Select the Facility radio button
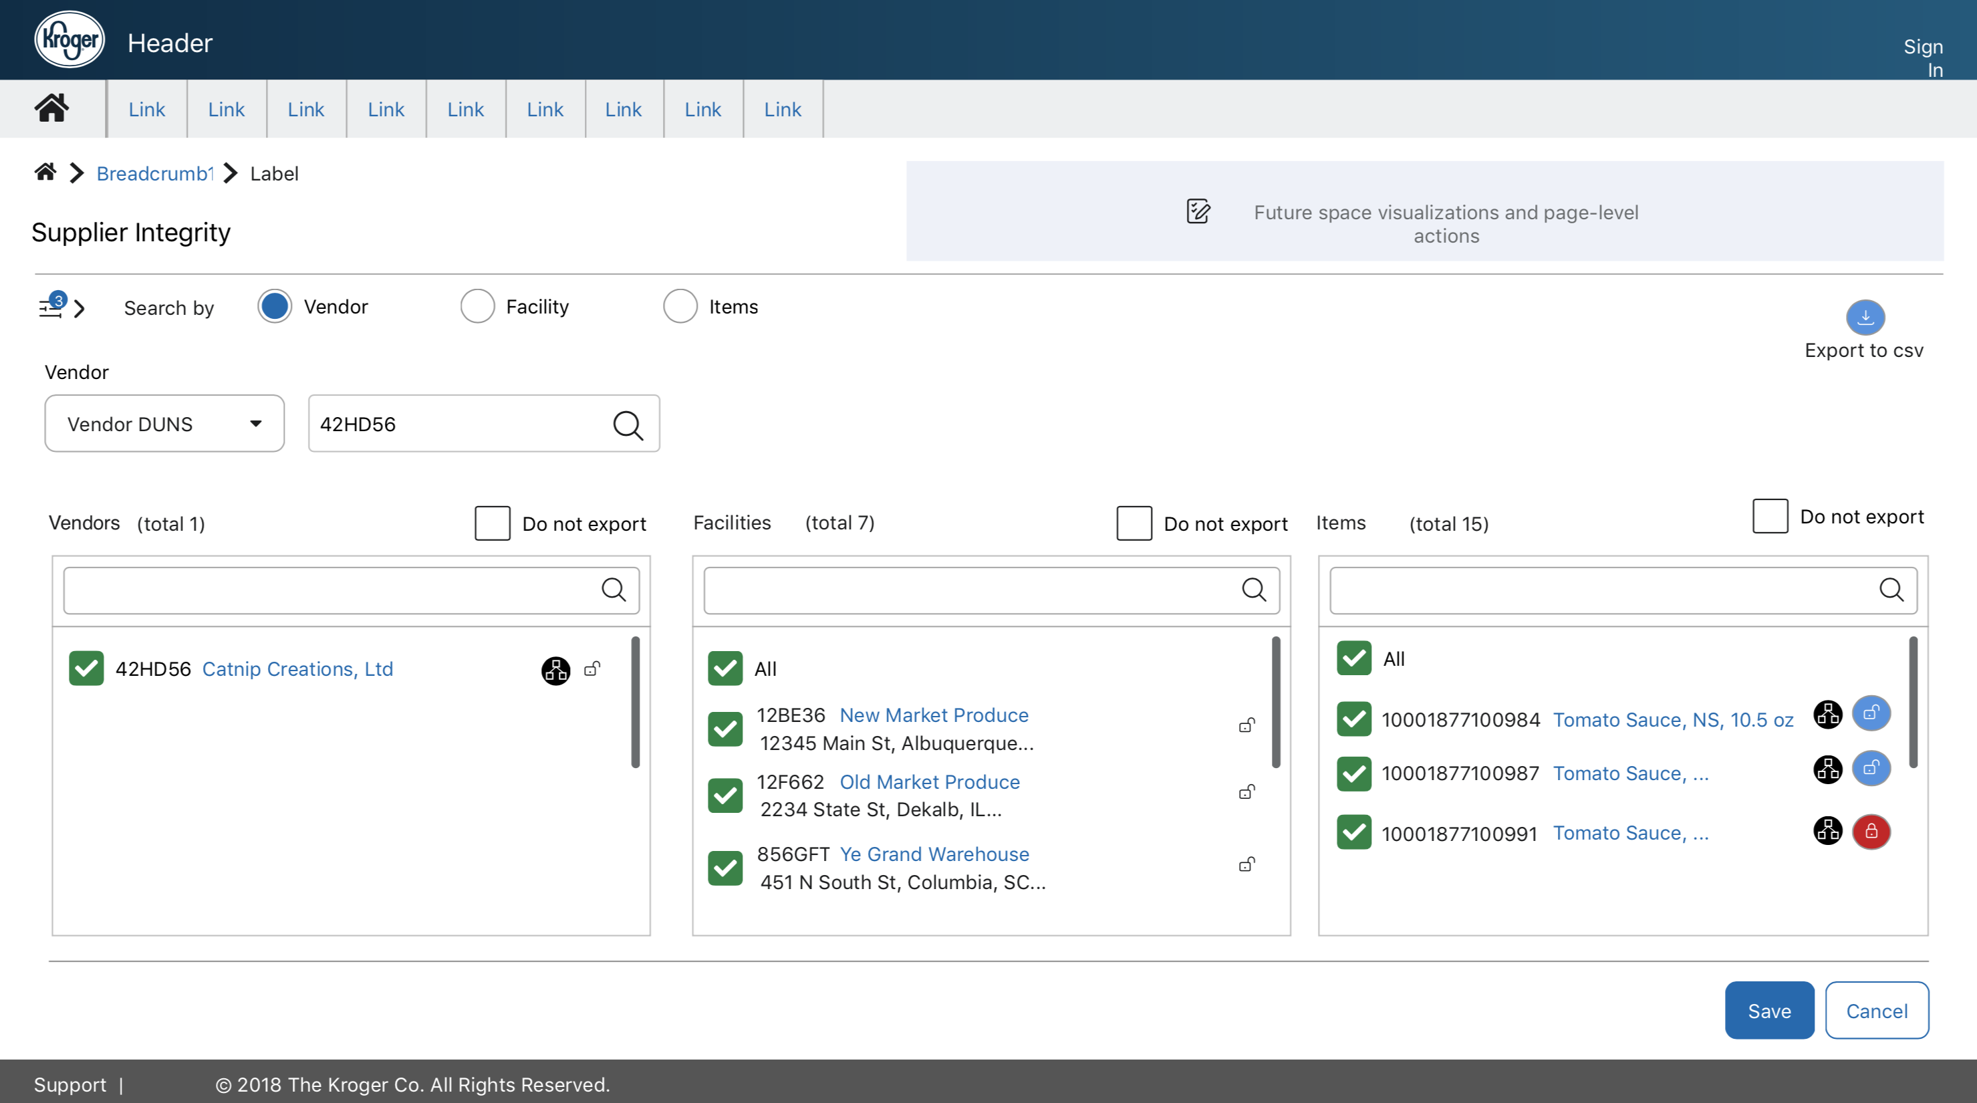This screenshot has width=1977, height=1103. pyautogui.click(x=477, y=306)
